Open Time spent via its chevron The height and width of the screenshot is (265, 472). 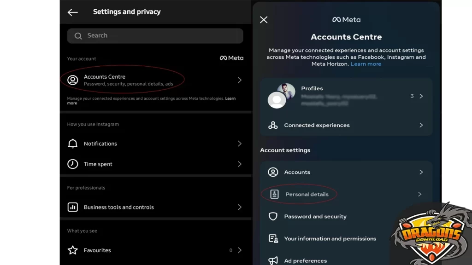pos(239,164)
